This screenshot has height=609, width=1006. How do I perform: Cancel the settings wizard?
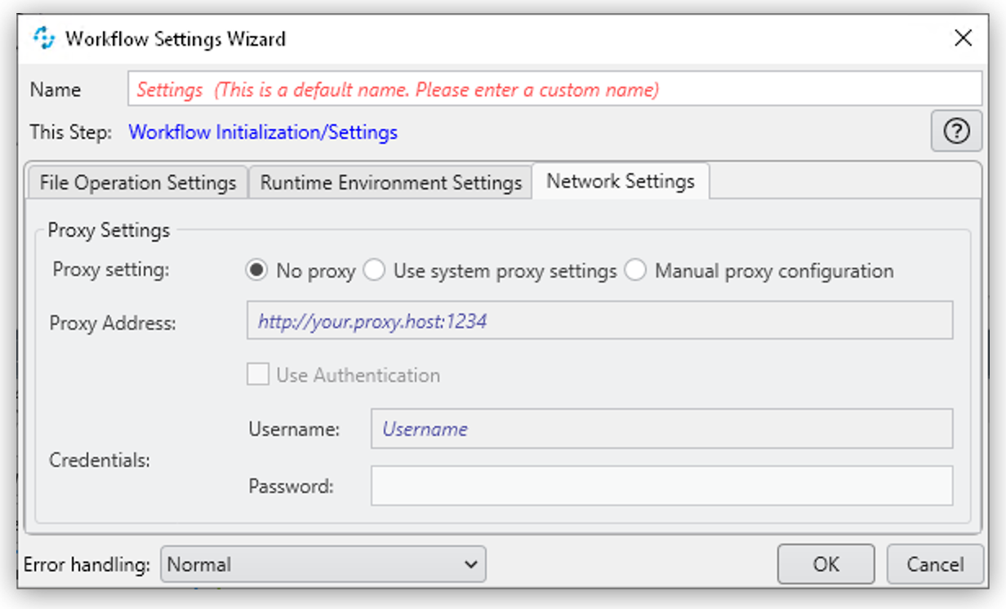click(x=934, y=563)
